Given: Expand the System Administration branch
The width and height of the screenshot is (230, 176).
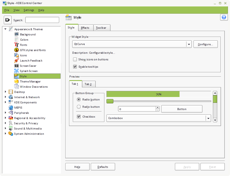Looking at the screenshot, I should pos(6,133).
